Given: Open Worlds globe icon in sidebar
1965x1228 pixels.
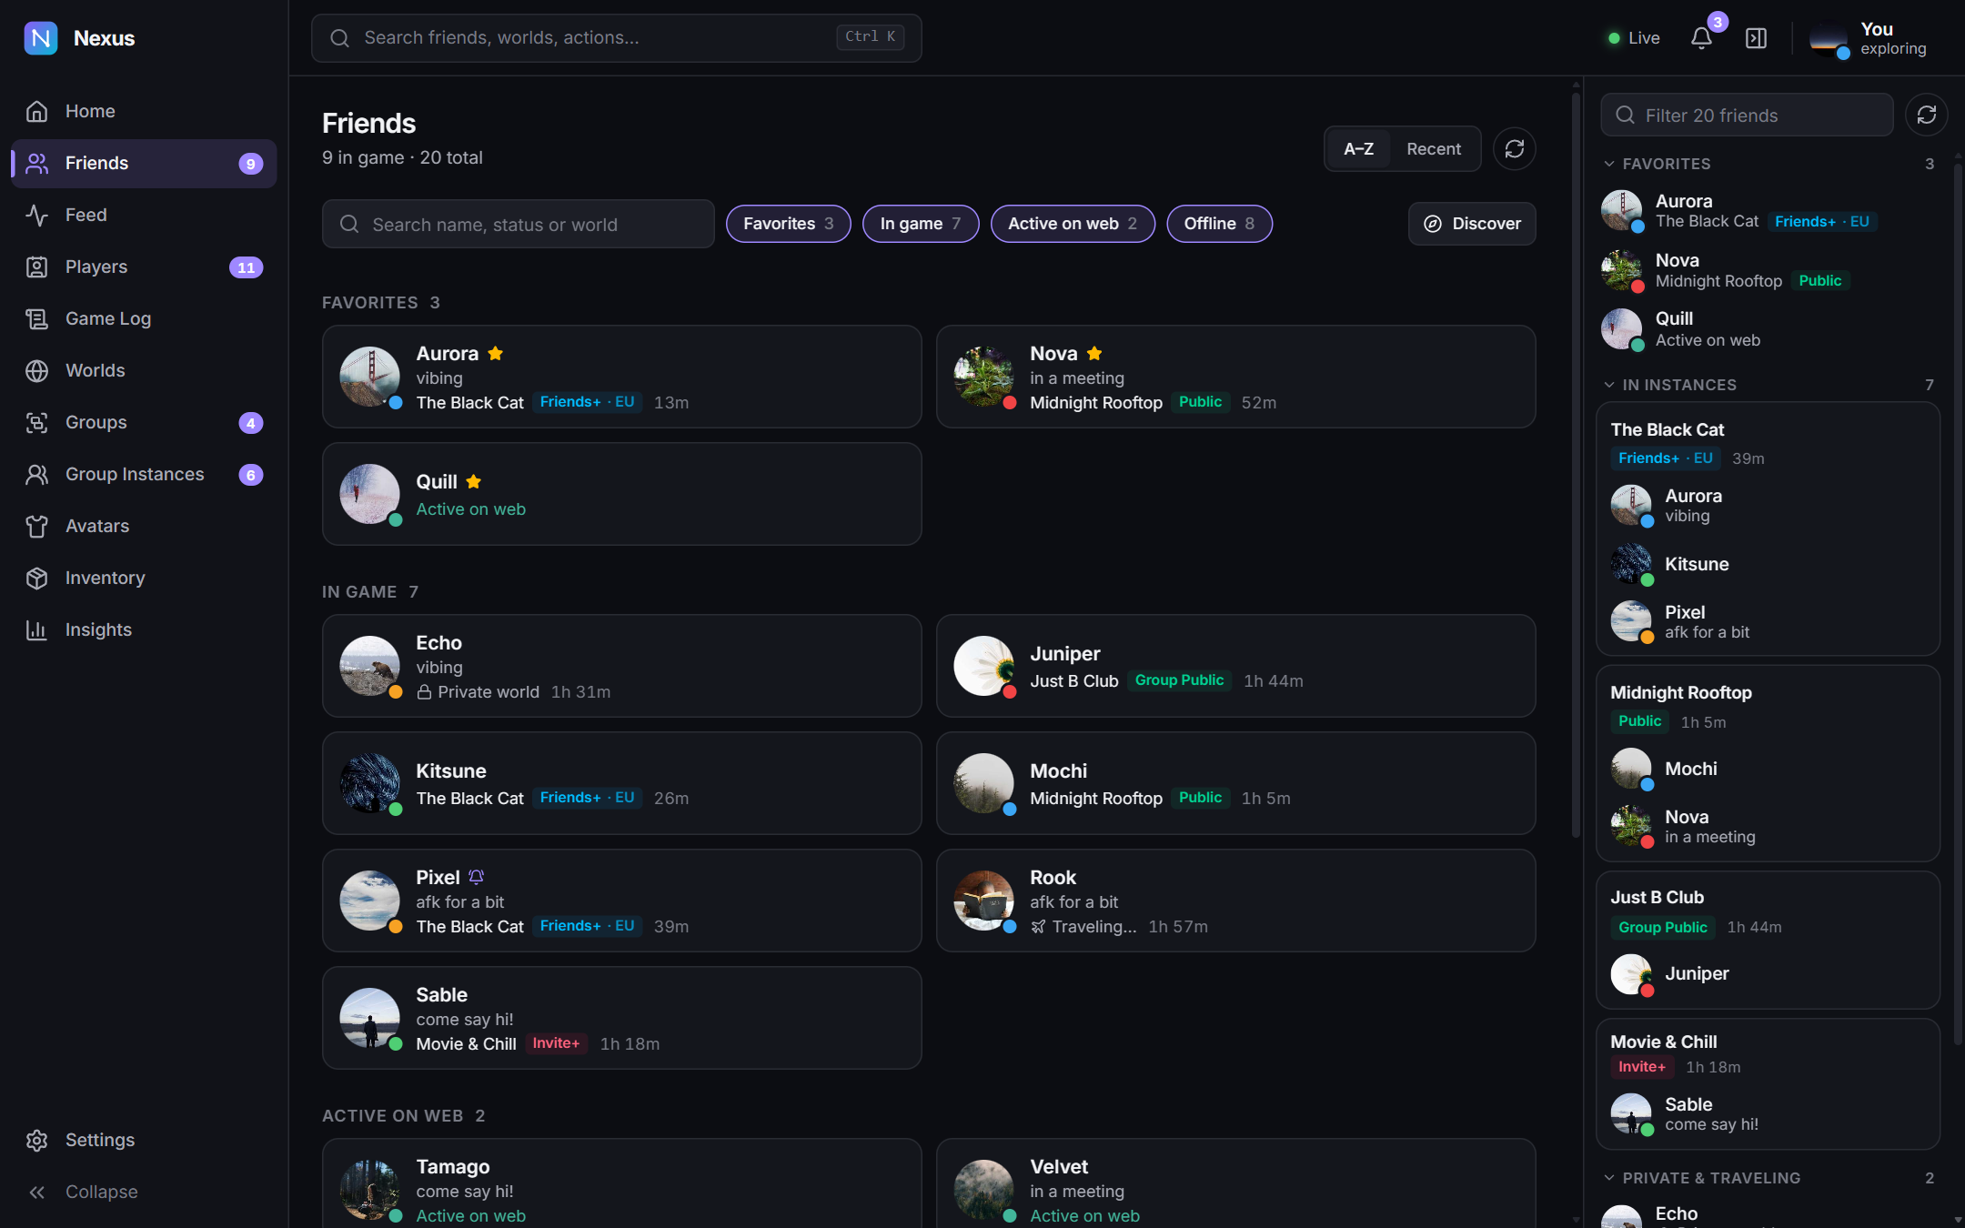Looking at the screenshot, I should 36,370.
